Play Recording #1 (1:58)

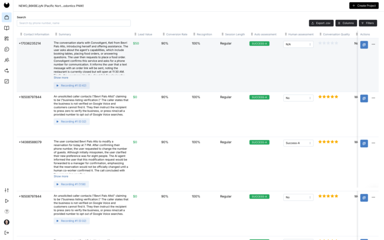71,184
